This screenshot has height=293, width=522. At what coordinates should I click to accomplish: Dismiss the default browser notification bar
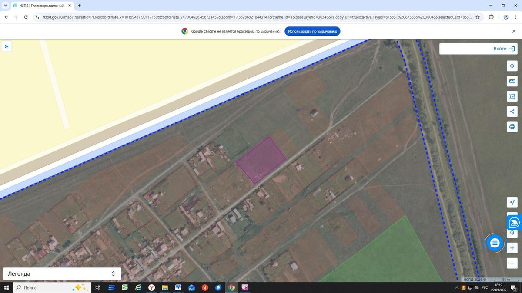point(514,31)
